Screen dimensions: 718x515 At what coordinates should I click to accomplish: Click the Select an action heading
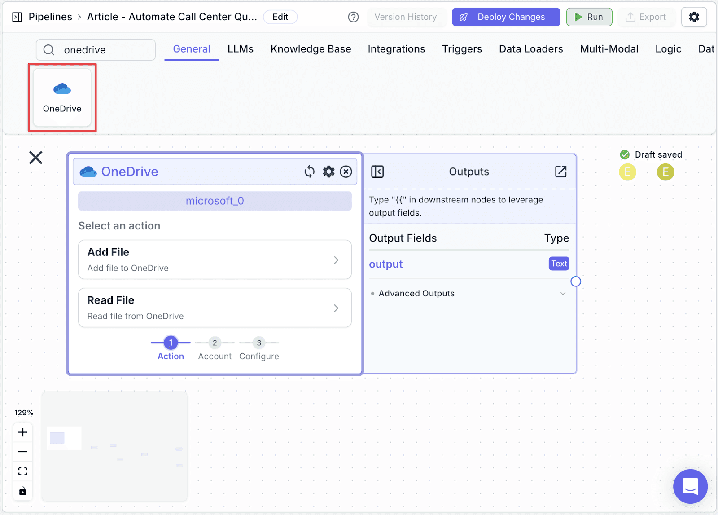click(x=119, y=226)
